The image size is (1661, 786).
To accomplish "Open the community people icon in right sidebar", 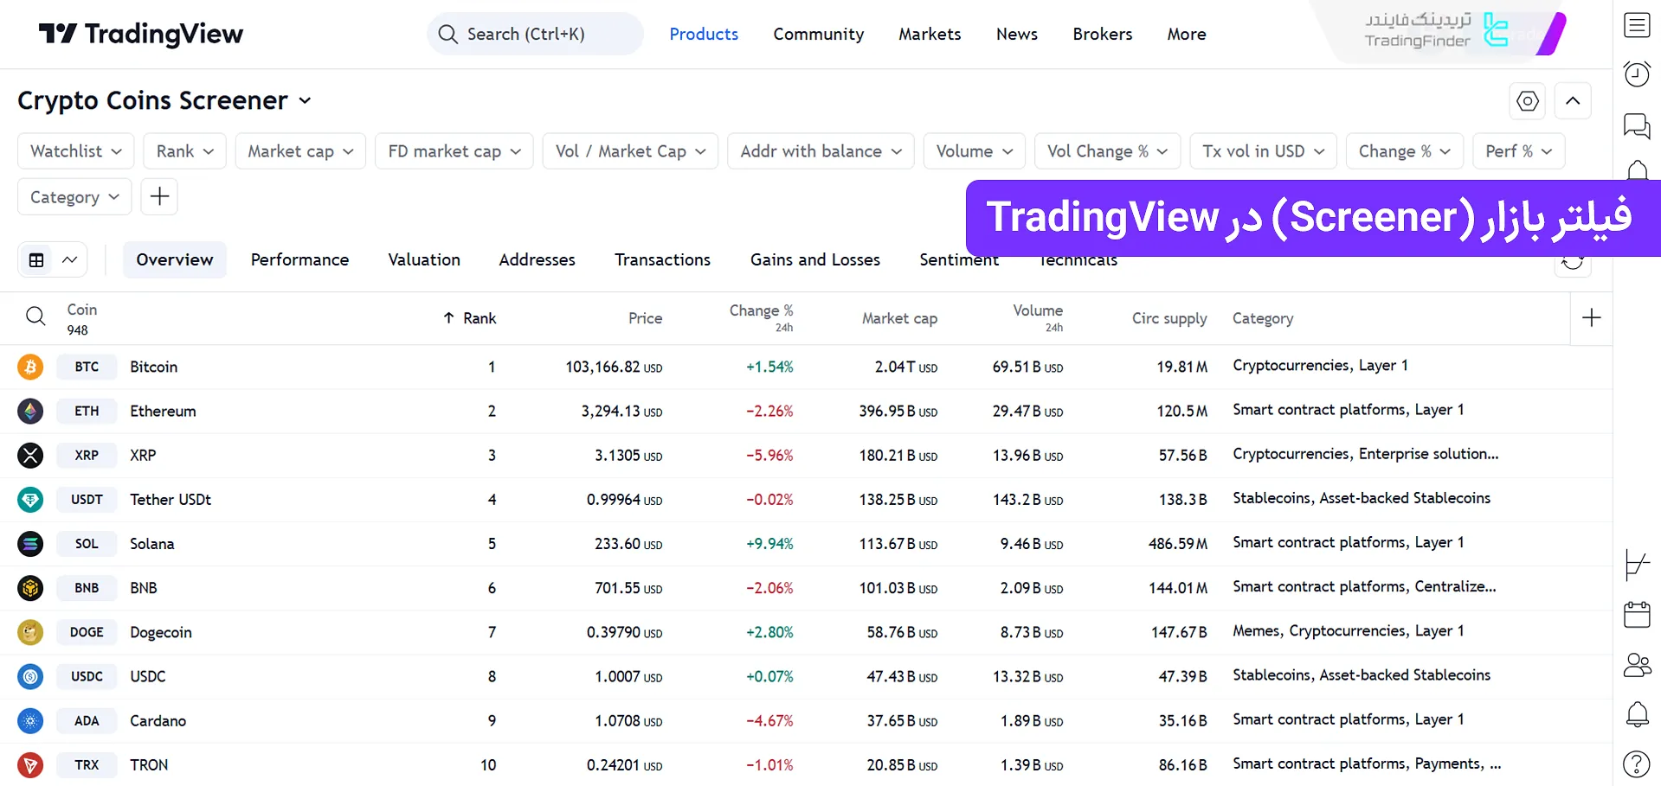I will [1636, 665].
